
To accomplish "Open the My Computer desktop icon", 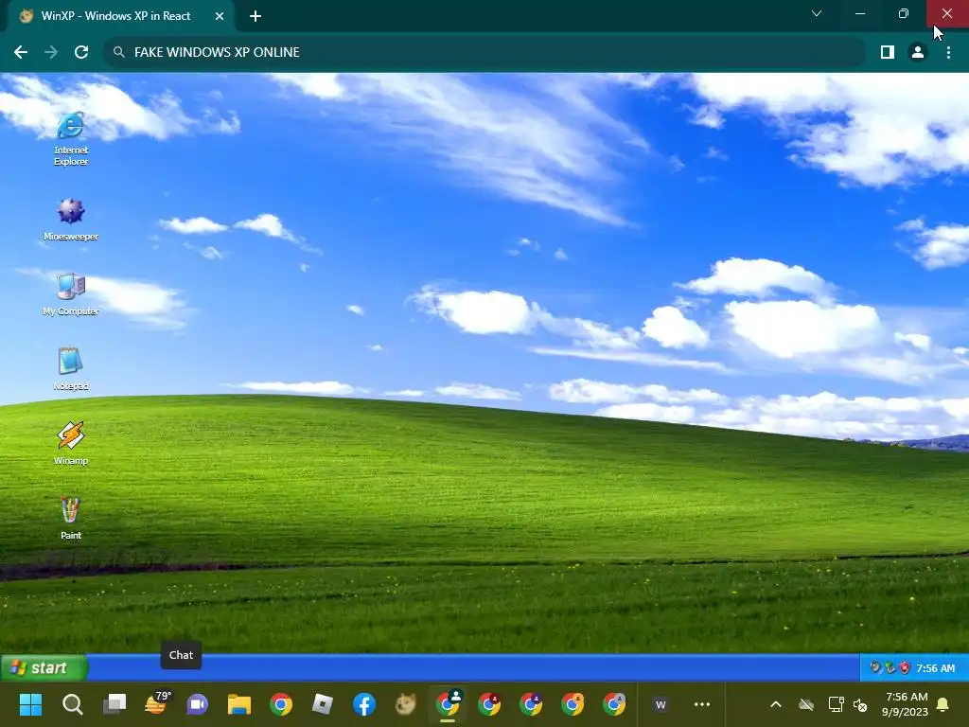I will click(x=71, y=294).
